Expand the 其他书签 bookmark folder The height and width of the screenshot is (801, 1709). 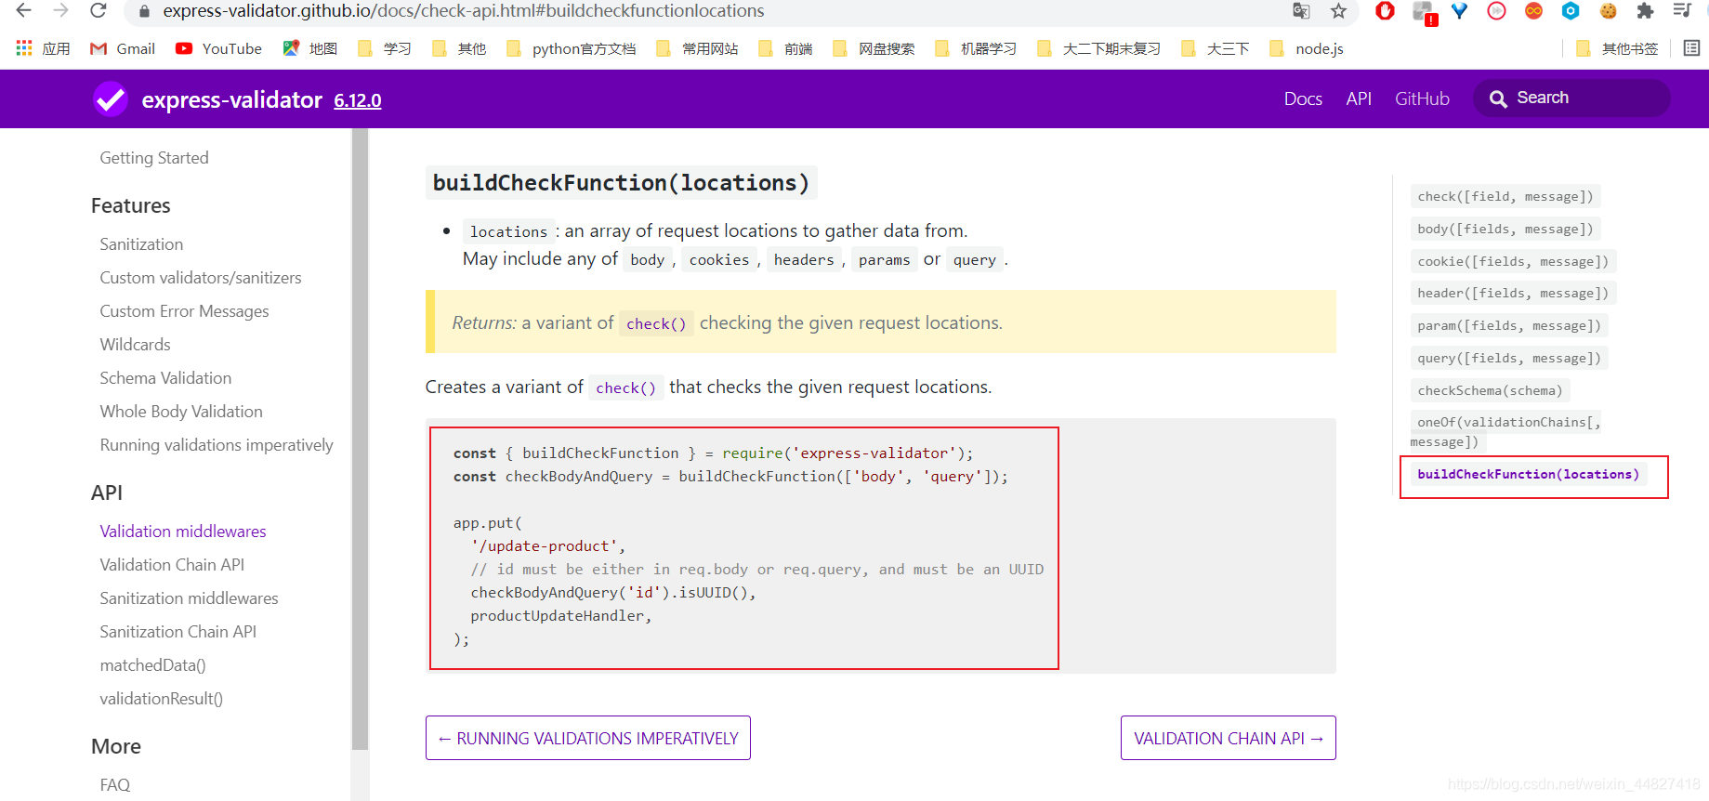1617,48
